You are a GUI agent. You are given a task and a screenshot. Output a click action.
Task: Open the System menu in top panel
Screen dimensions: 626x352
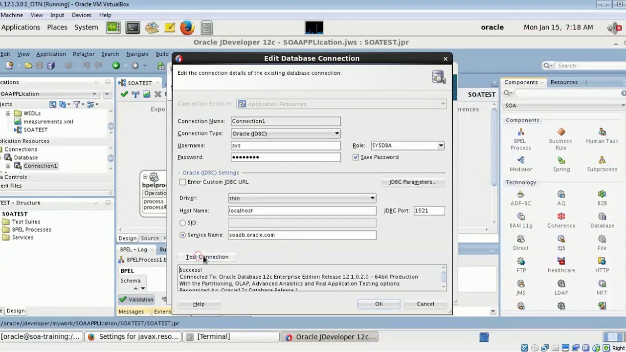coord(86,27)
